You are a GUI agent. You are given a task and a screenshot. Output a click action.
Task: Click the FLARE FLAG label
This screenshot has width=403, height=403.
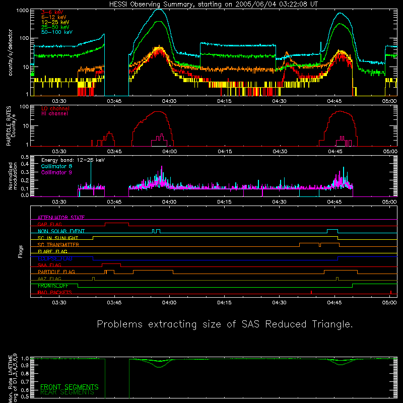pos(52,251)
